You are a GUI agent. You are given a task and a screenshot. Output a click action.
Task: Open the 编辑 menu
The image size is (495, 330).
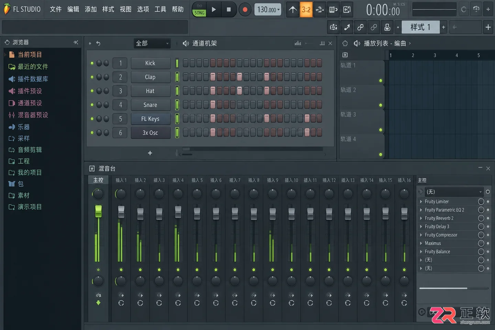73,9
